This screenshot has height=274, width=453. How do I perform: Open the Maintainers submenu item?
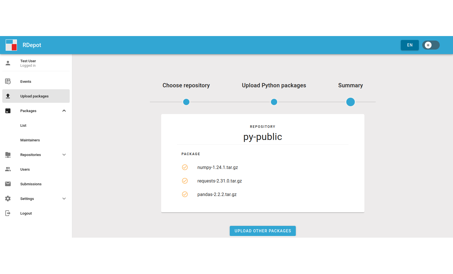point(36,140)
